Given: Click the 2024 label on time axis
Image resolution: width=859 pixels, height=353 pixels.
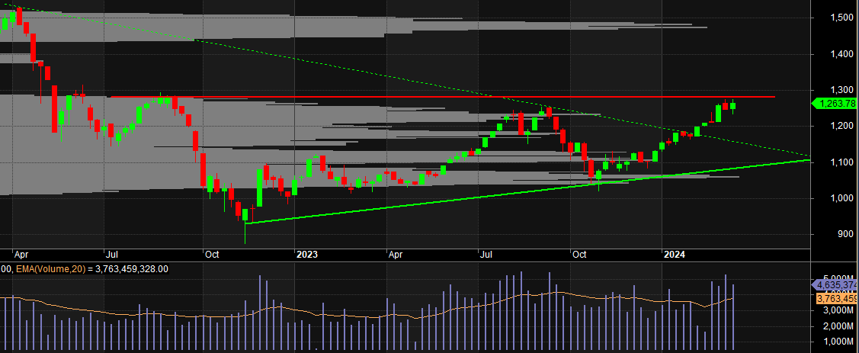Looking at the screenshot, I should (x=674, y=254).
